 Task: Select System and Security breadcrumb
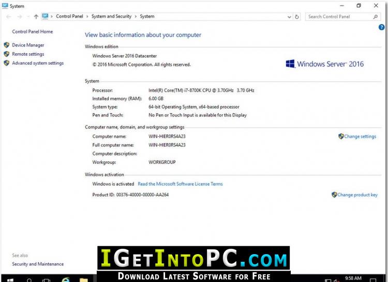pos(111,17)
